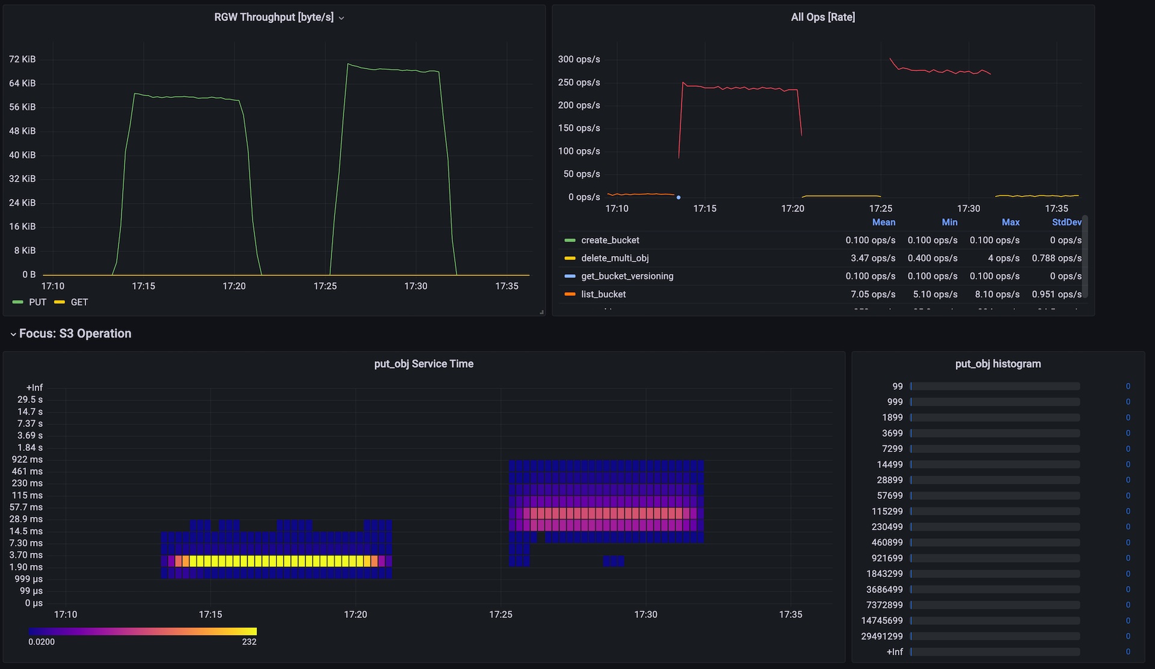The image size is (1155, 669).
Task: Grab the RGW Throughput panel resize handle
Action: tap(541, 312)
